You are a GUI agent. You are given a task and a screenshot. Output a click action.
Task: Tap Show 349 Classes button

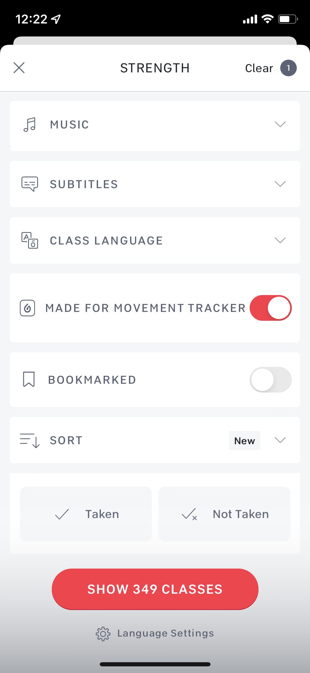coord(155,589)
